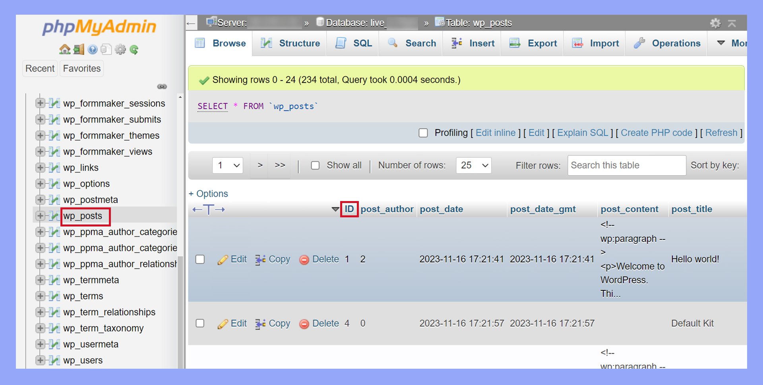Click the Favorites button in sidebar
The image size is (763, 385).
(x=82, y=68)
